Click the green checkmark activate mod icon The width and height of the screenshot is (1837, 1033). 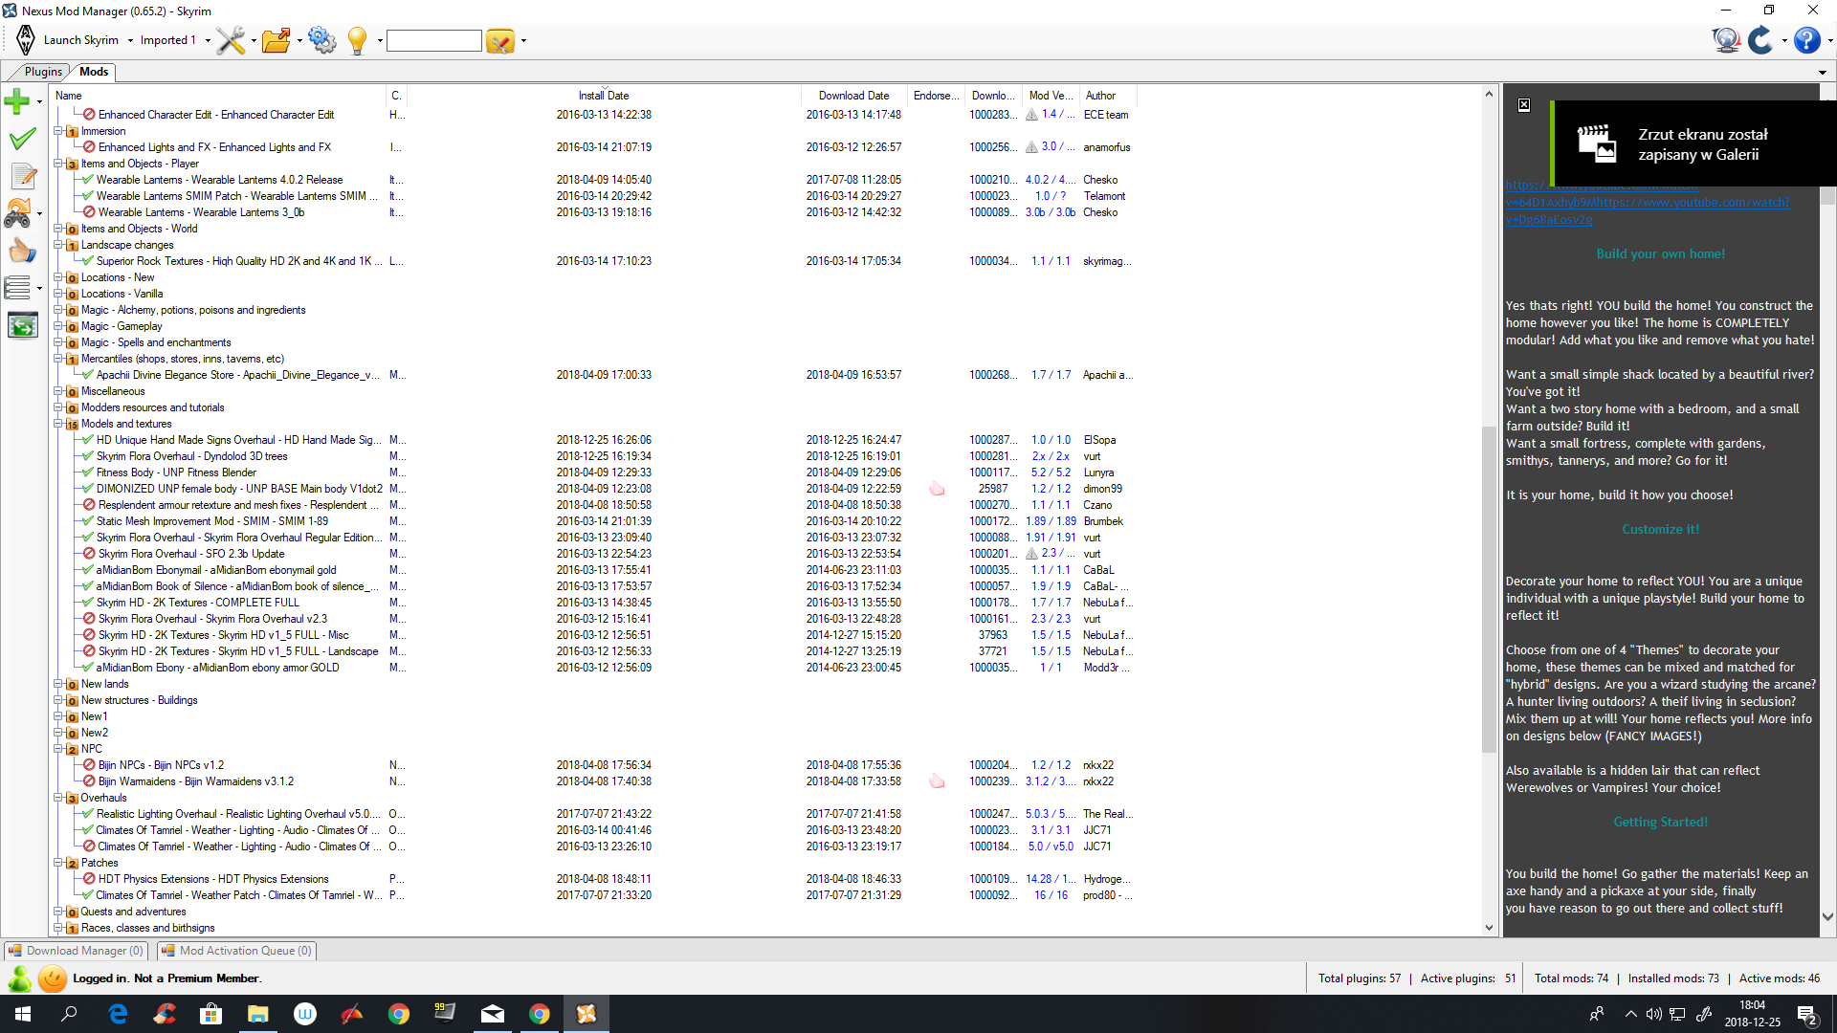point(22,139)
